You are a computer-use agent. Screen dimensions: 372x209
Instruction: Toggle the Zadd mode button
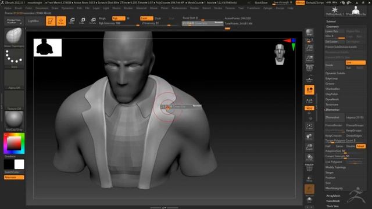(146, 18)
